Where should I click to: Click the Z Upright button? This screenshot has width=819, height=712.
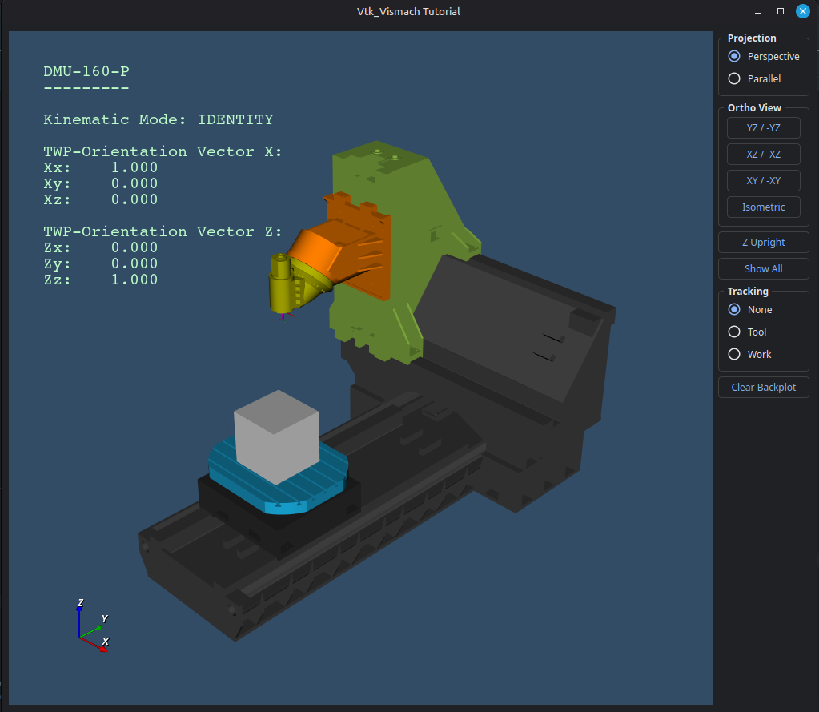tap(763, 243)
